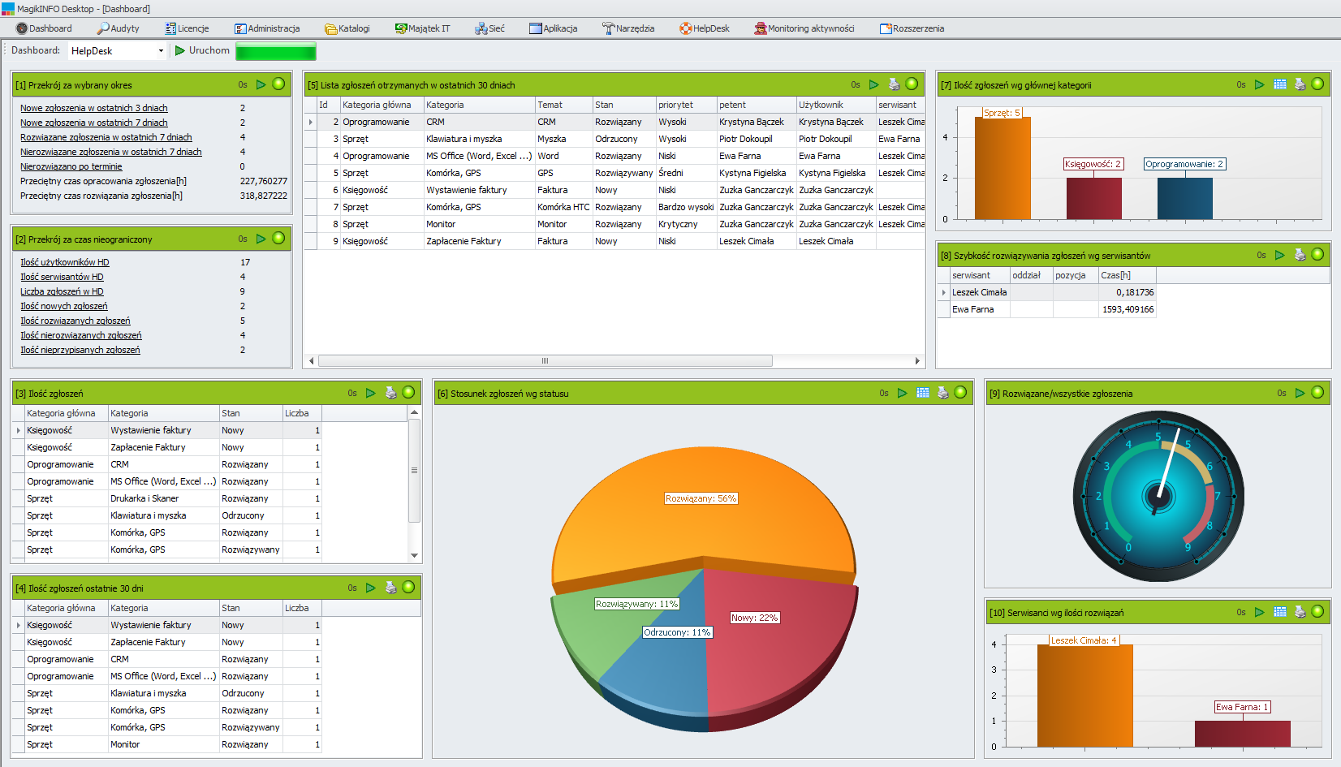Show data grid for panel [6] status pie chart
This screenshot has height=767, width=1341.
(x=923, y=393)
